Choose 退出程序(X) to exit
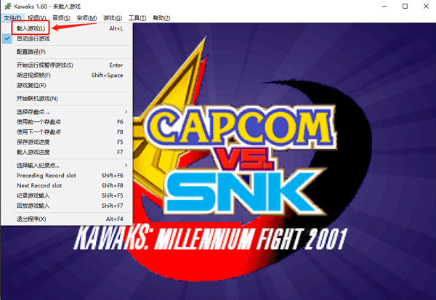 click(x=66, y=219)
